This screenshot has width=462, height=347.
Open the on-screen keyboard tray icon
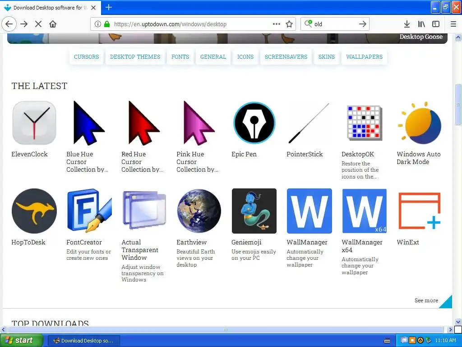coord(387,341)
